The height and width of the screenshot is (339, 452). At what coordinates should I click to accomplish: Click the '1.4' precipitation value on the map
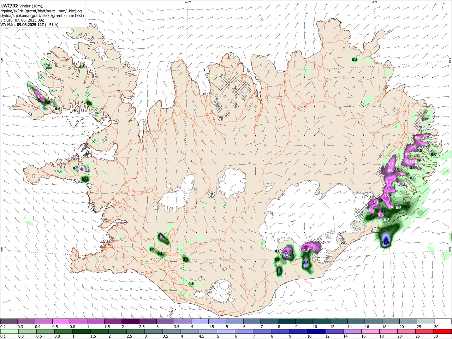tap(160, 254)
